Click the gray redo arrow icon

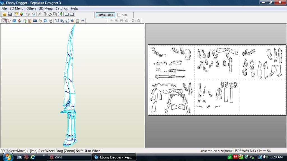(x=50, y=21)
